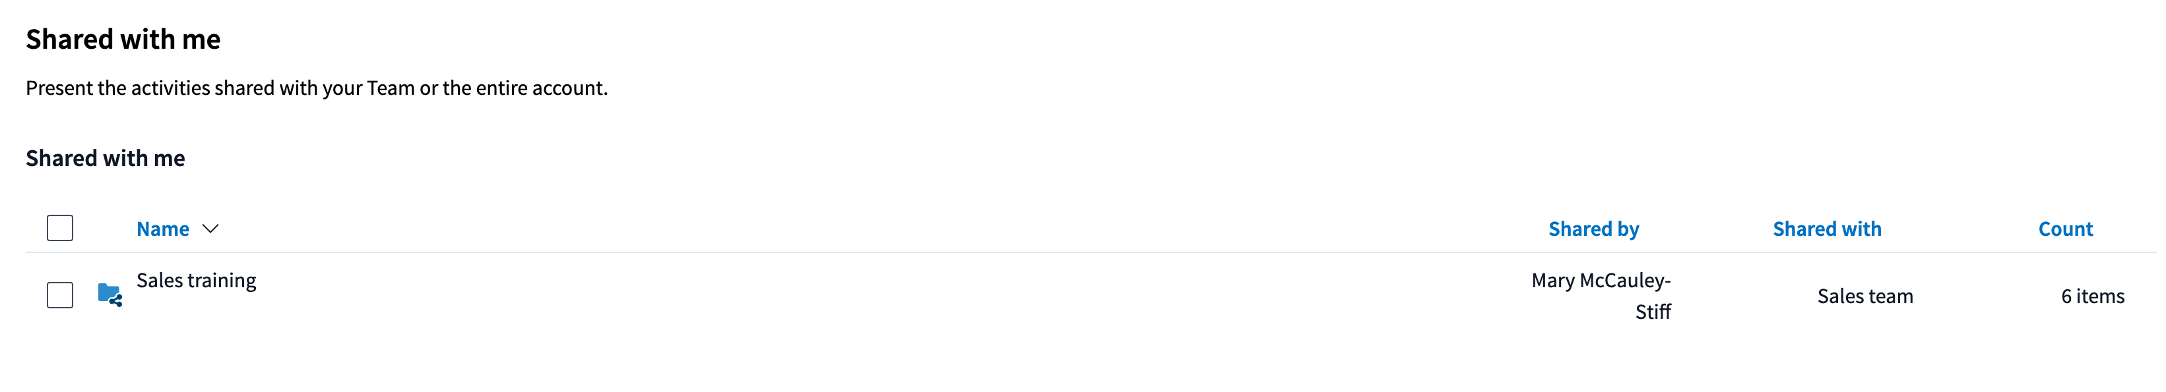Image resolution: width=2166 pixels, height=392 pixels.
Task: Click the share badge on the folder icon
Action: click(x=117, y=300)
